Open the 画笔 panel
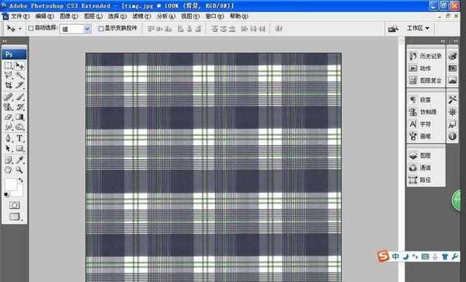Screen dimensions: 466x282 [426, 137]
